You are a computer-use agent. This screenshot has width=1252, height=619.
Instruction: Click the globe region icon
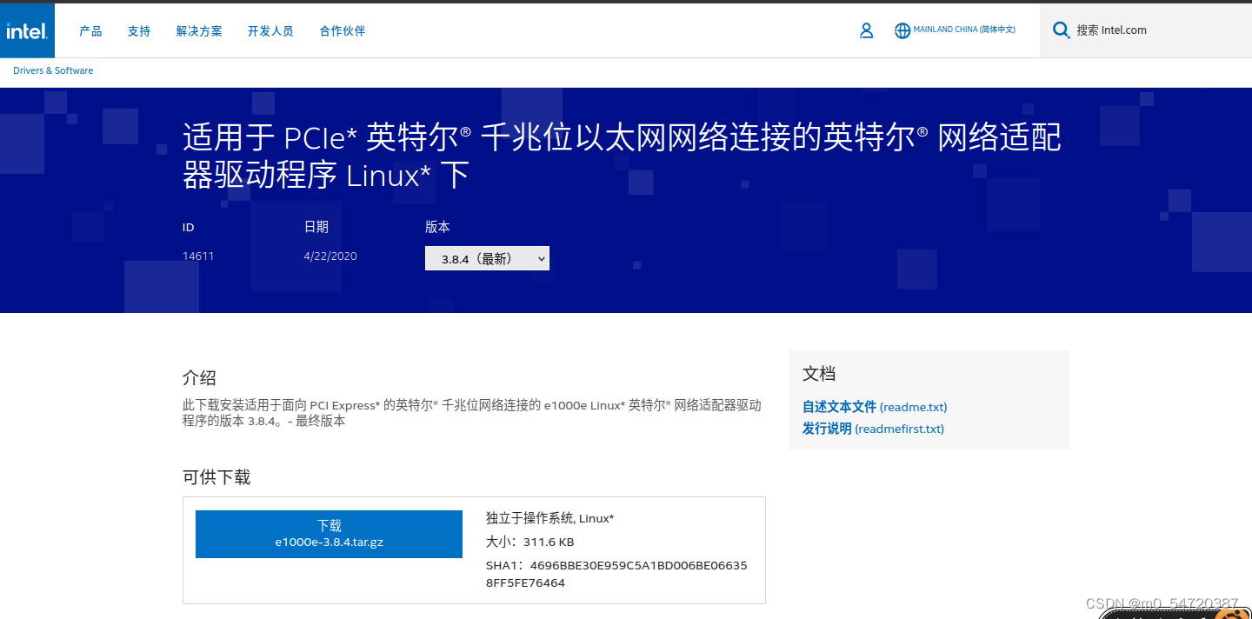pos(902,30)
